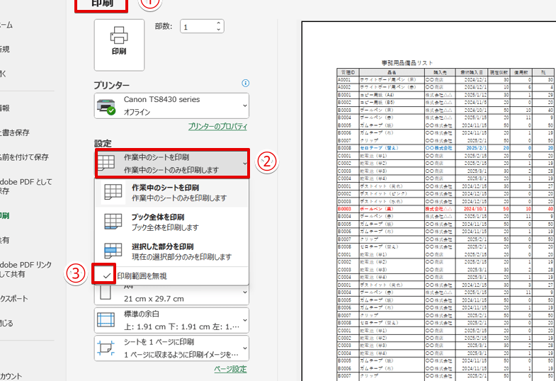Decrease copies with the down stepper arrow
Viewport: 556px width, 381px height.
tap(218, 30)
